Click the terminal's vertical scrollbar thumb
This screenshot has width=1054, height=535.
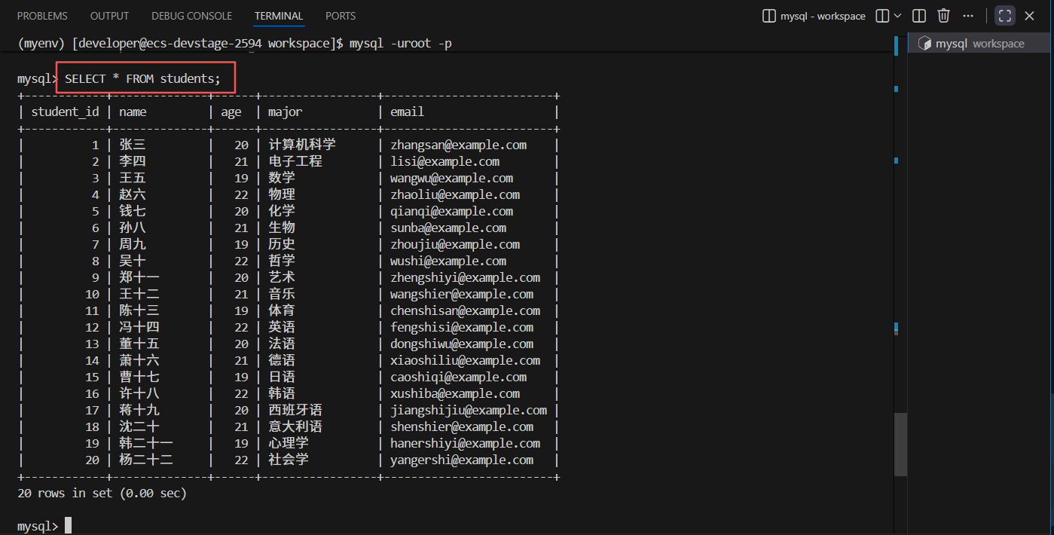pos(900,445)
